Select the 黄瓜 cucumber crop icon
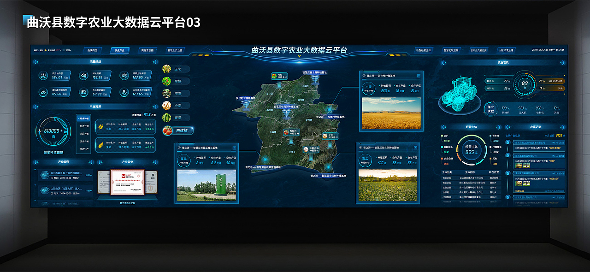 tap(167, 118)
